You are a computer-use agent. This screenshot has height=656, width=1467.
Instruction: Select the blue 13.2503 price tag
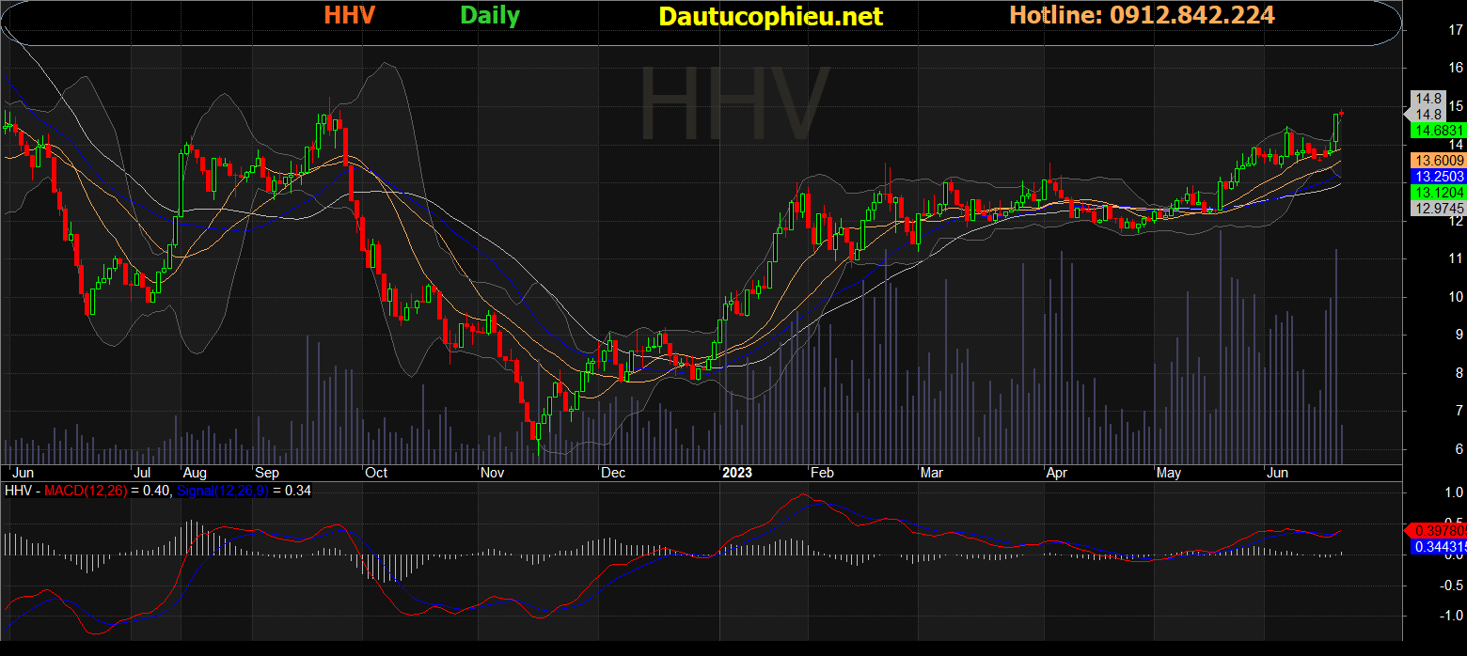pos(1439,176)
